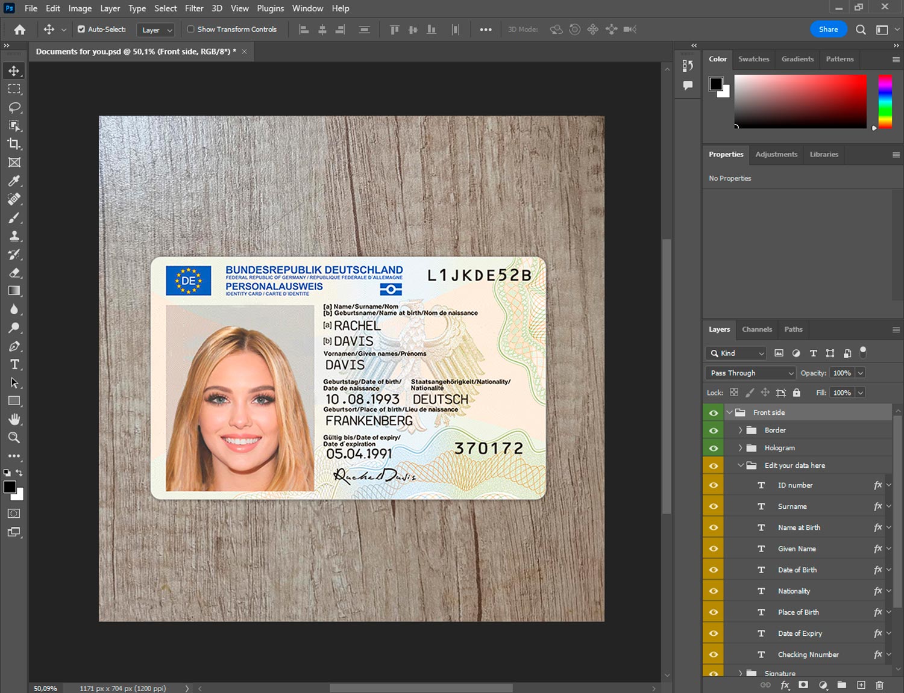Screen dimensions: 904x693
Task: Open the Filter menu
Action: (194, 8)
